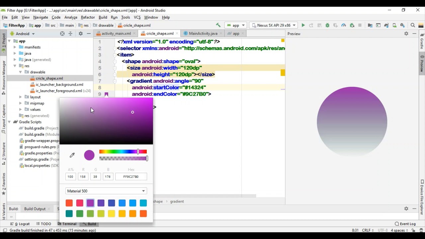Switch to activity_main.xml tab

pos(116,34)
